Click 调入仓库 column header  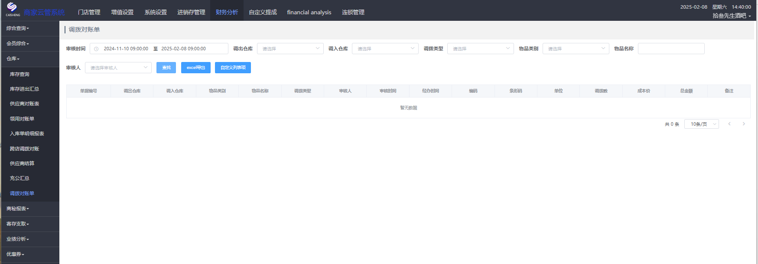click(175, 91)
